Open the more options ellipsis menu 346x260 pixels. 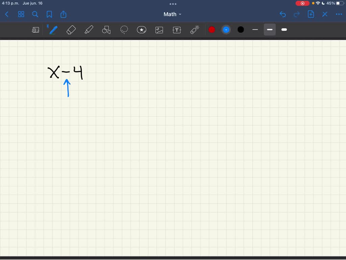[x=339, y=14]
